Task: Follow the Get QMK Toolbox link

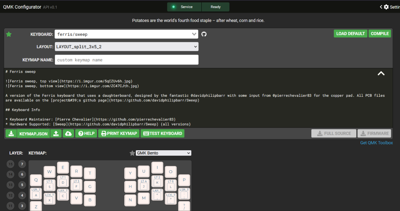Action: coord(376,143)
